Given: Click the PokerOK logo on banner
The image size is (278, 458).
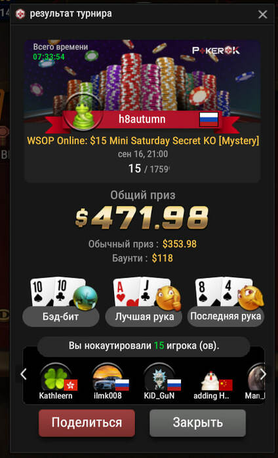Looking at the screenshot, I should pyautogui.click(x=216, y=50).
